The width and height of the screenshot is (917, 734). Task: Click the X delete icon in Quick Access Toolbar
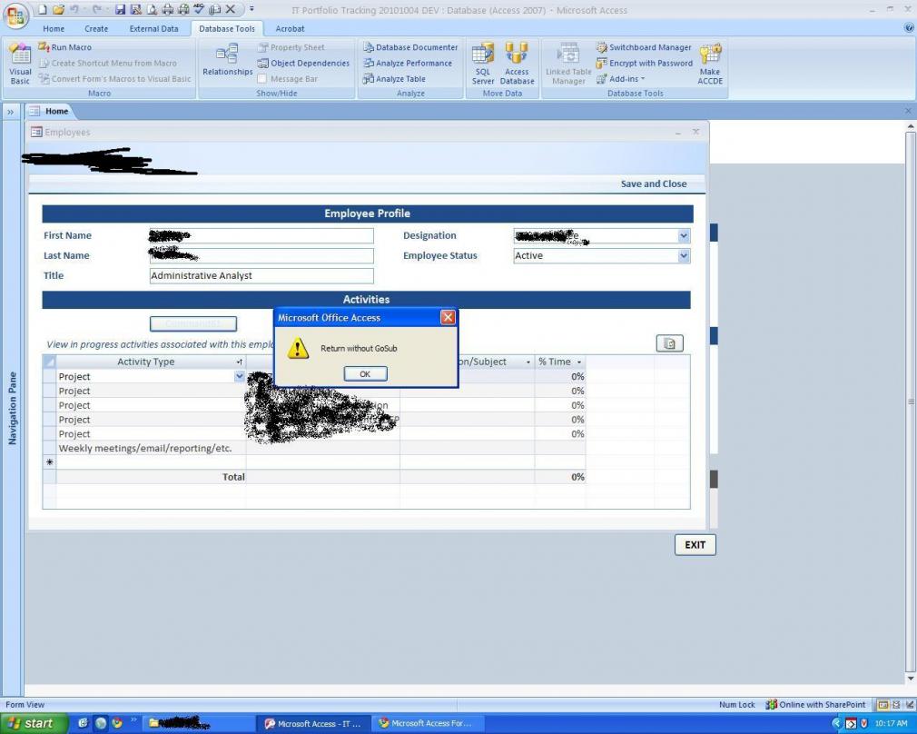point(231,9)
